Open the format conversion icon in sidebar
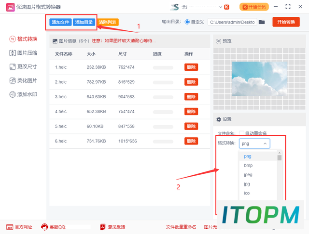Screen dimensions: 309x234 click(x=13, y=39)
